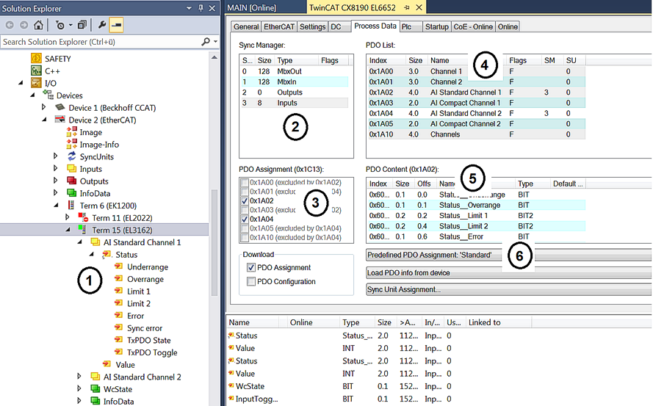Check the 0x1A05 PDO assignment checkbox
Viewport: 653px width, 406px height.
pos(245,228)
